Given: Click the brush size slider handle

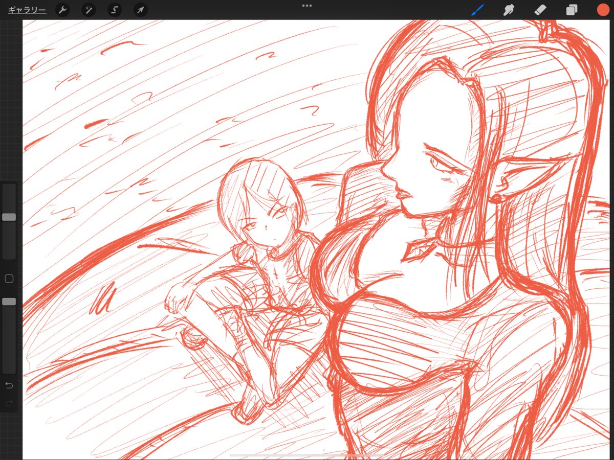Looking at the screenshot, I should click(x=9, y=217).
